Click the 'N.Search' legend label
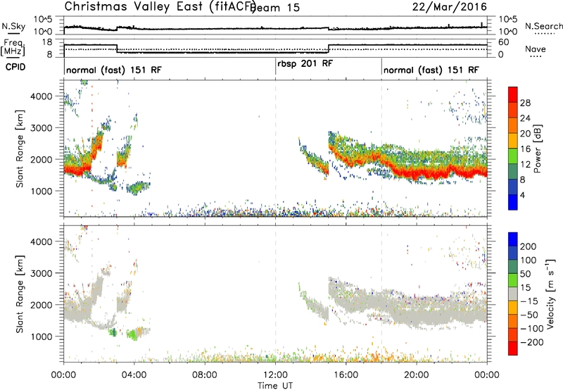 coord(543,26)
